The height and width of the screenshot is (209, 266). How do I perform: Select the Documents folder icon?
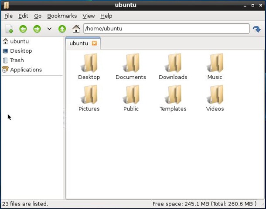click(131, 63)
